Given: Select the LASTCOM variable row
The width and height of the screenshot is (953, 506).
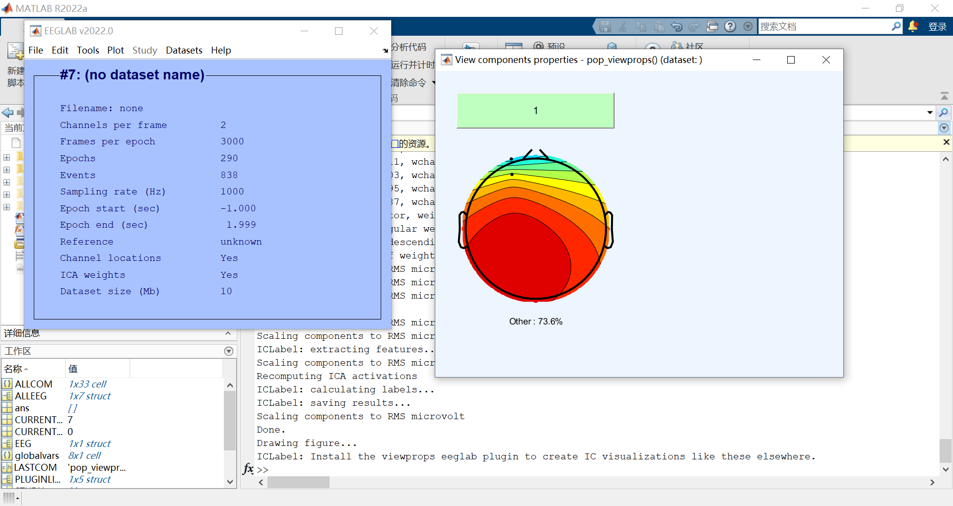Looking at the screenshot, I should (112, 467).
